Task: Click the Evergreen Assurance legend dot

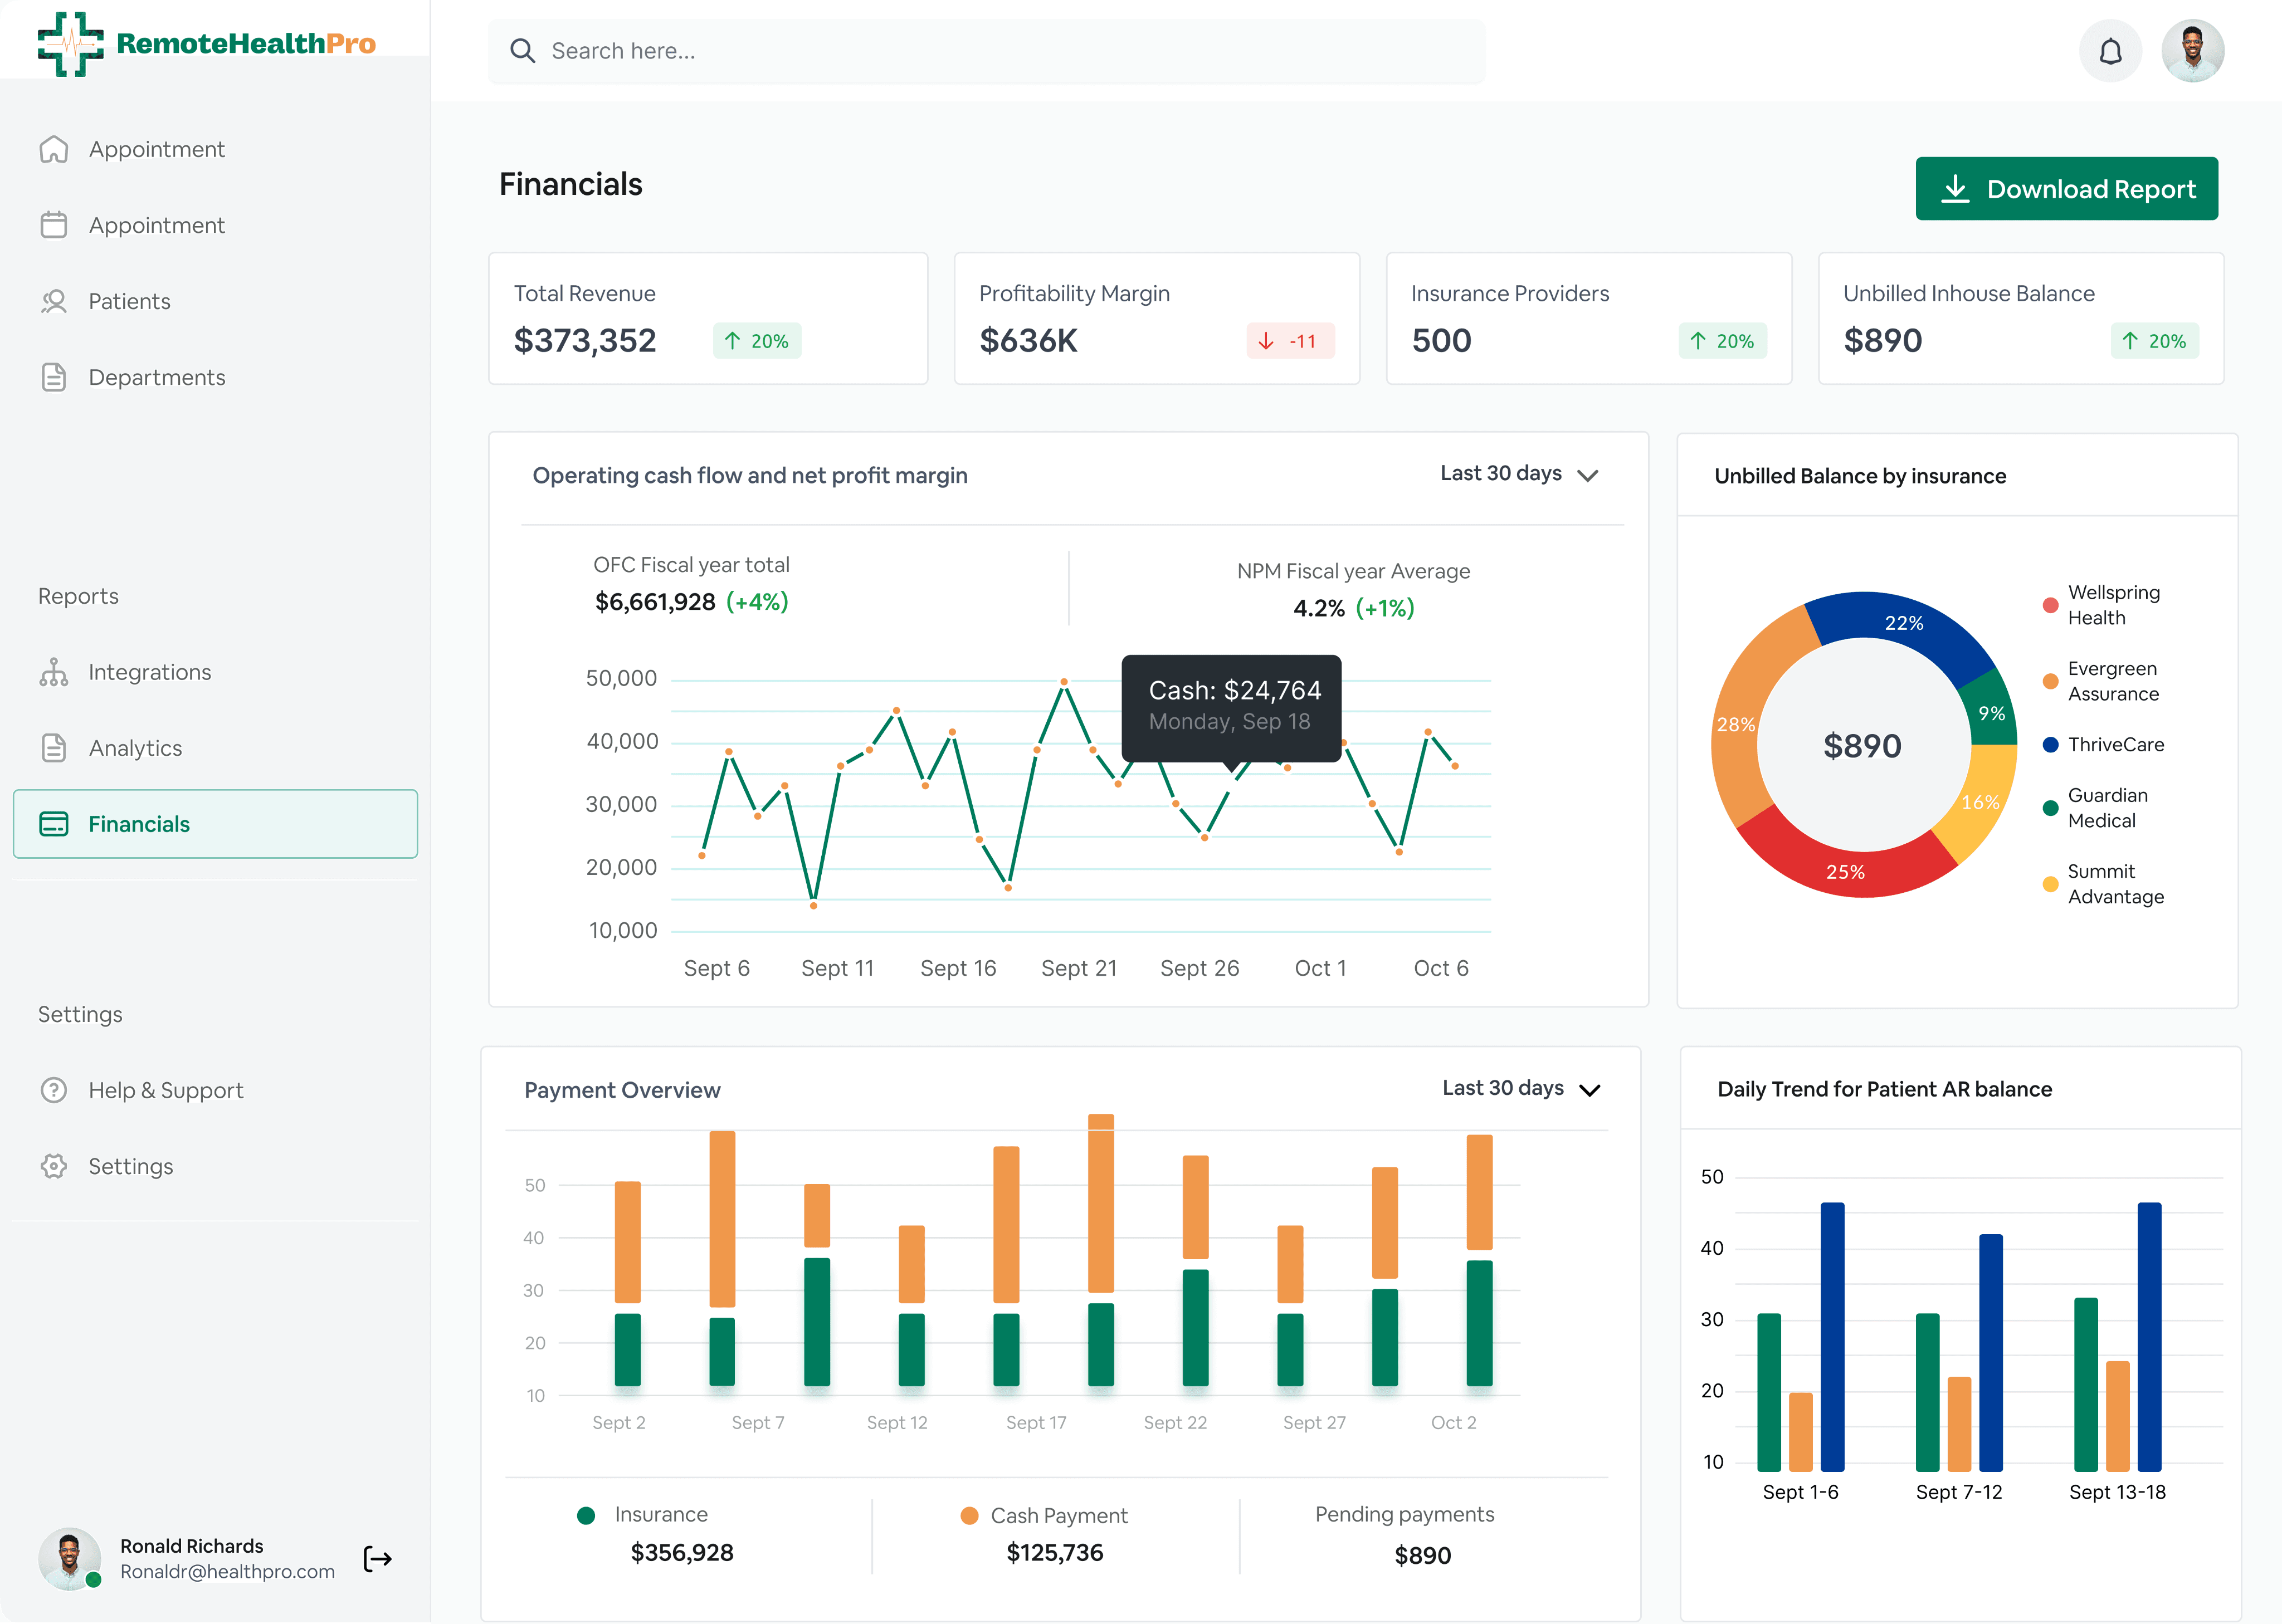Action: pos(2050,681)
